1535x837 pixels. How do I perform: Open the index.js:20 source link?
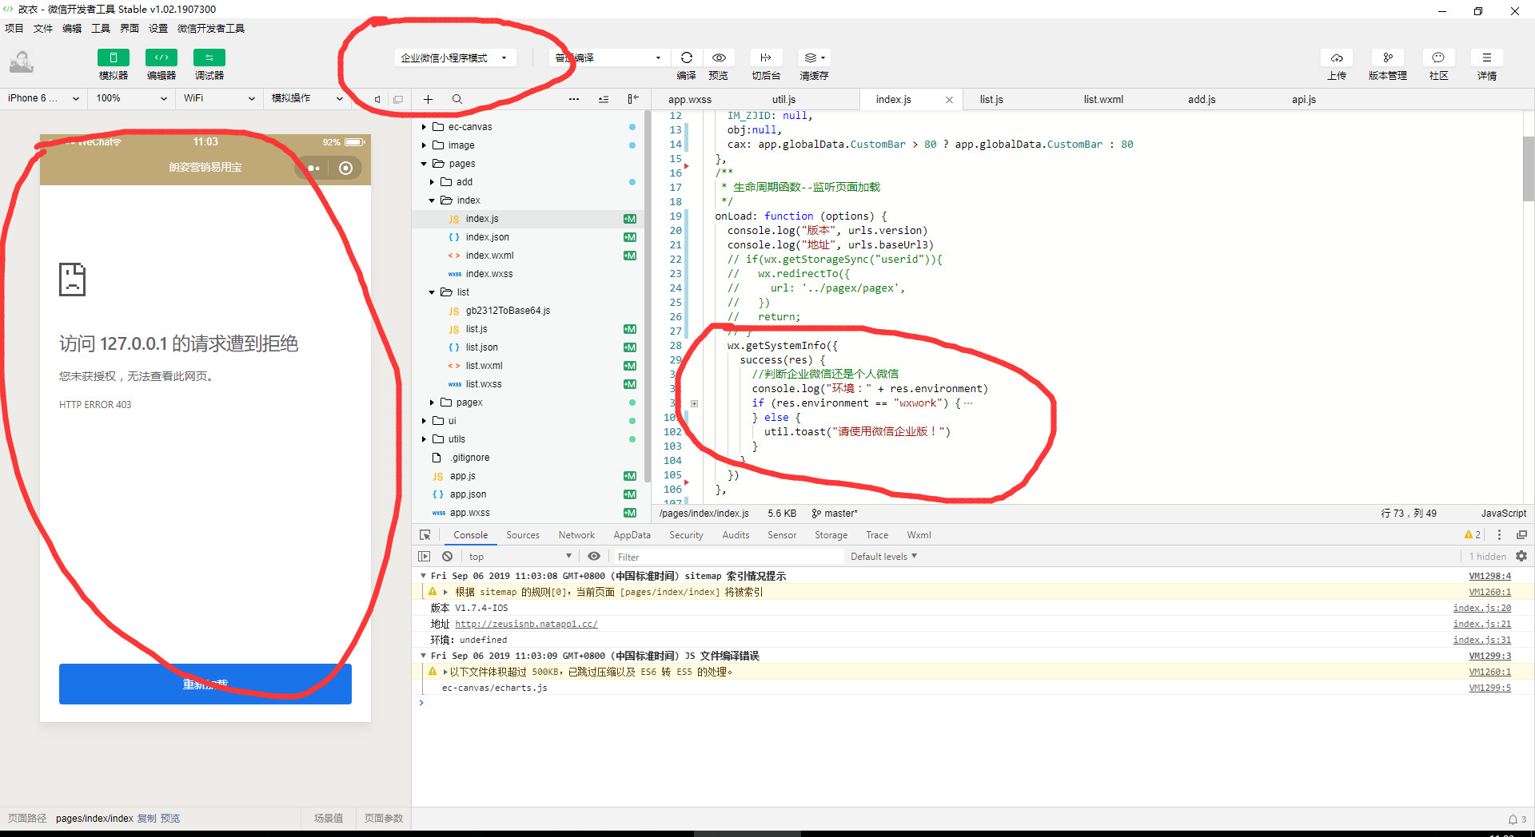click(x=1482, y=608)
